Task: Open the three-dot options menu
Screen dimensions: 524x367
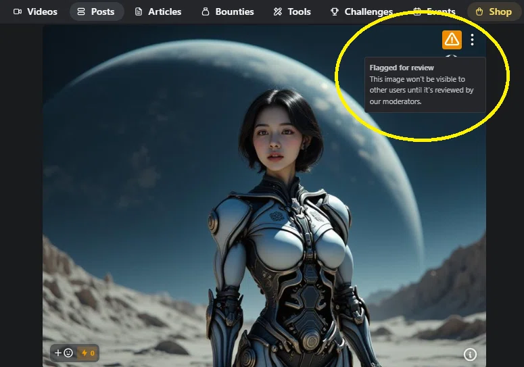Action: (472, 40)
